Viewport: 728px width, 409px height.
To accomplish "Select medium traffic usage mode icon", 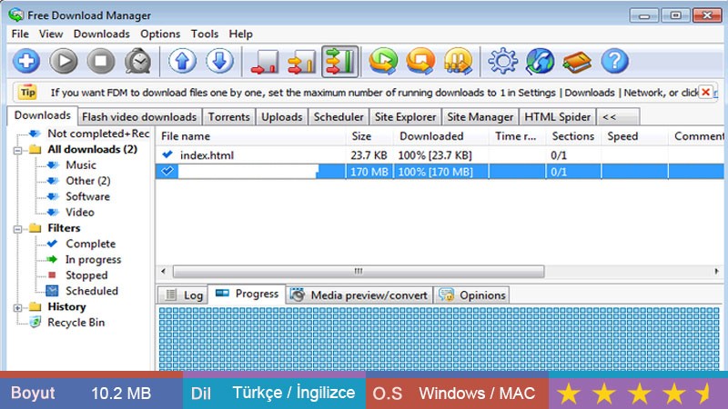I will pyautogui.click(x=302, y=61).
